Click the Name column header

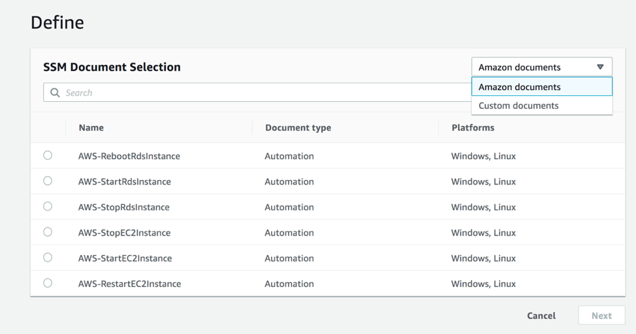pos(91,128)
